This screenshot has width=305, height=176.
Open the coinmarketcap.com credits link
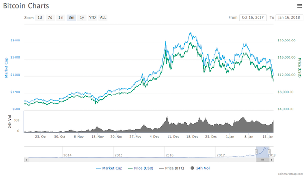(x=290, y=174)
